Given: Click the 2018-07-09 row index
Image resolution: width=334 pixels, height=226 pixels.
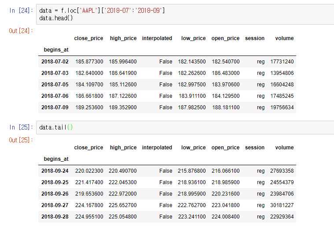Looking at the screenshot, I should (x=55, y=107).
